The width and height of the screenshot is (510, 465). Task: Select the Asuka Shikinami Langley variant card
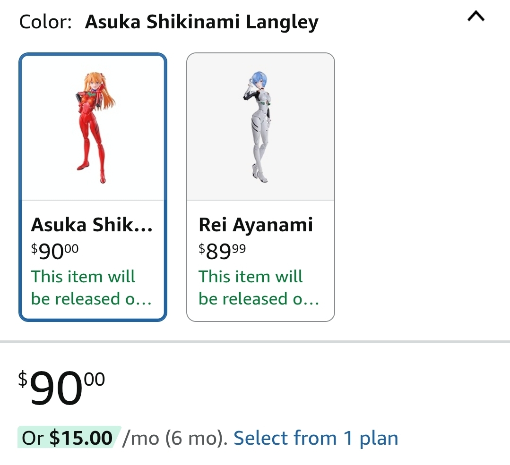(x=93, y=187)
